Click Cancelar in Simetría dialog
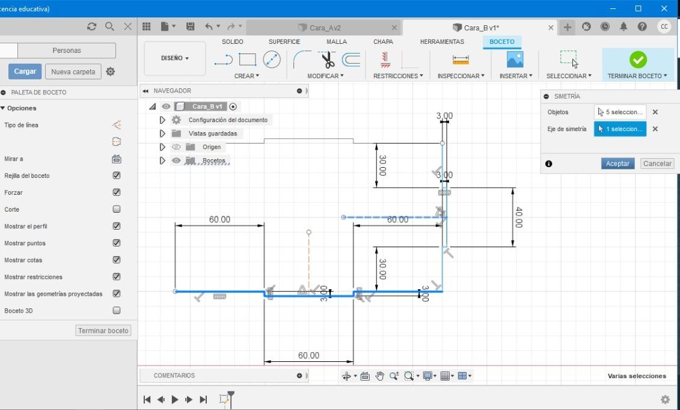This screenshot has height=410, width=680. 657,164
